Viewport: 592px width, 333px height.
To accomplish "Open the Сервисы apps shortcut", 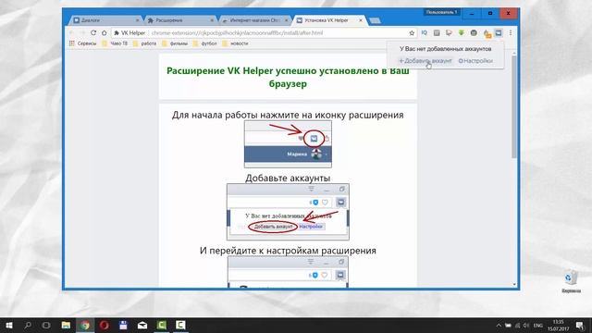I will coord(82,43).
